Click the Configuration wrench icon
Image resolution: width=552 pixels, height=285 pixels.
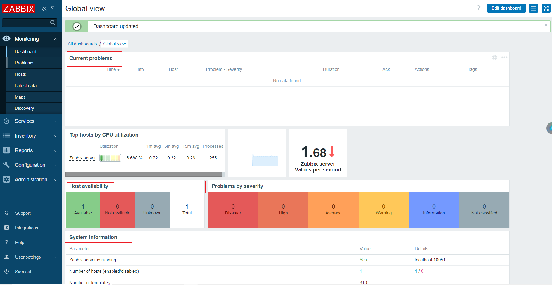[6, 165]
